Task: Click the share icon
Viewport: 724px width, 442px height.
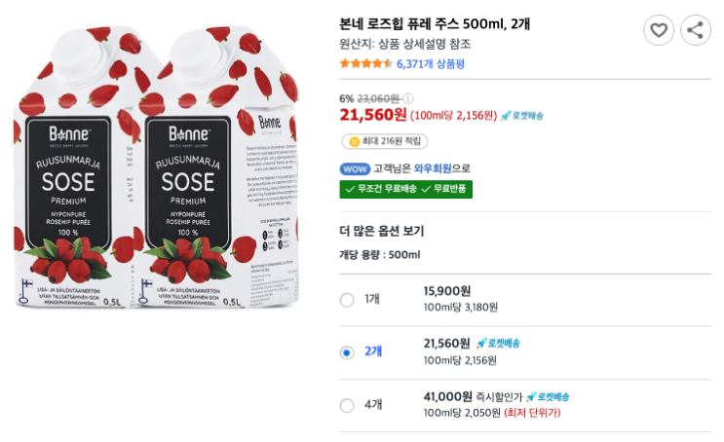Action: [x=695, y=30]
